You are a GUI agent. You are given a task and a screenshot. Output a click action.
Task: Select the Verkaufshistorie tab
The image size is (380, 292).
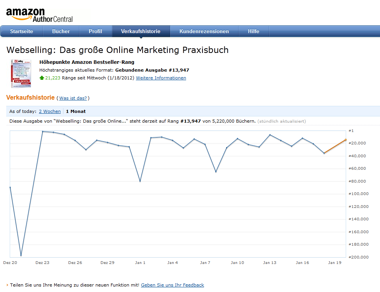point(141,31)
